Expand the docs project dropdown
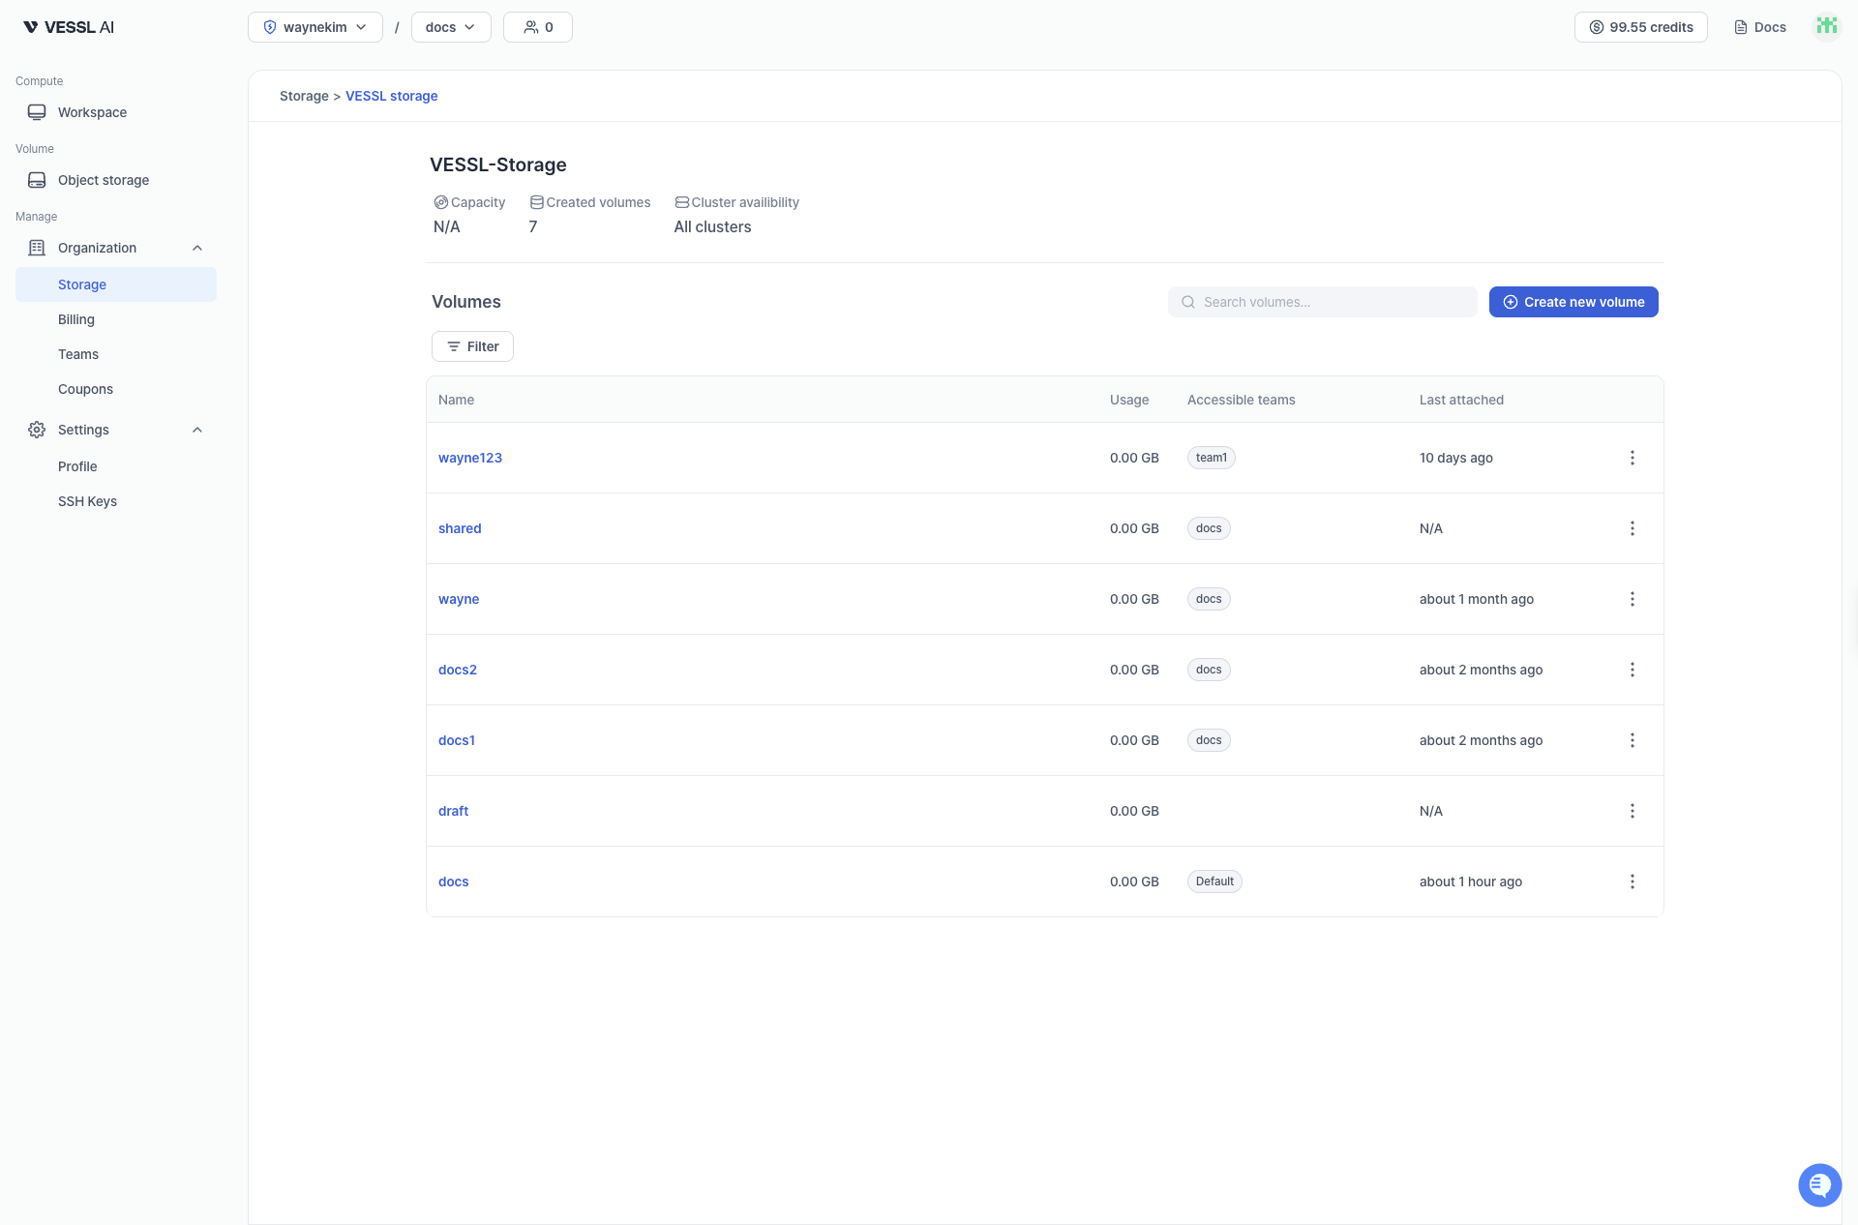Screen dimensions: 1858x1225 click(x=451, y=27)
